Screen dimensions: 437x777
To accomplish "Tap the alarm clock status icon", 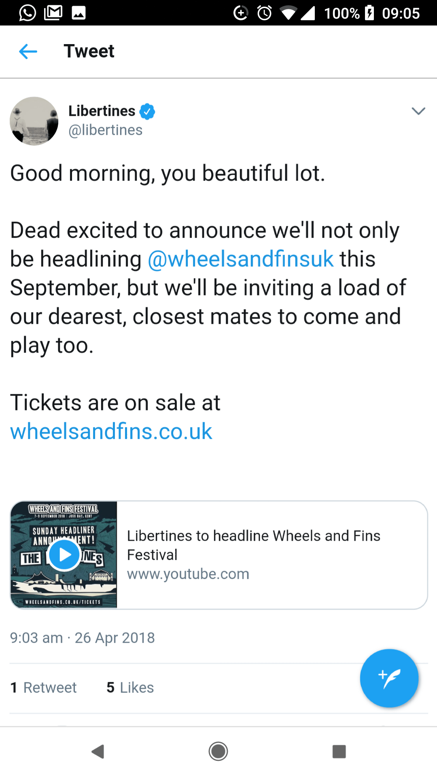I will point(265,13).
